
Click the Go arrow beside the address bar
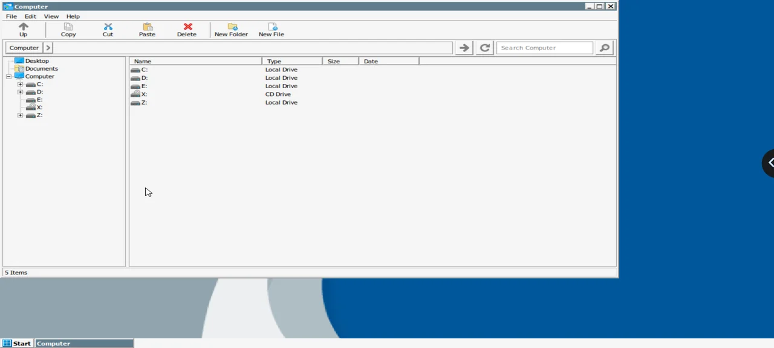[464, 48]
